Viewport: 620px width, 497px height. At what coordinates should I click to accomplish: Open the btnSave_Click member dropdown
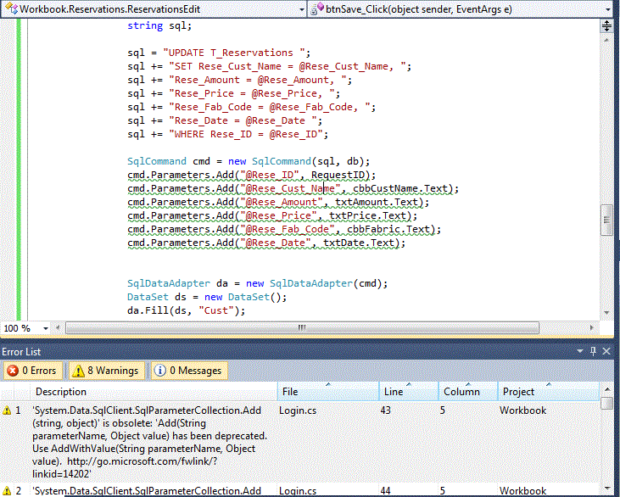609,8
